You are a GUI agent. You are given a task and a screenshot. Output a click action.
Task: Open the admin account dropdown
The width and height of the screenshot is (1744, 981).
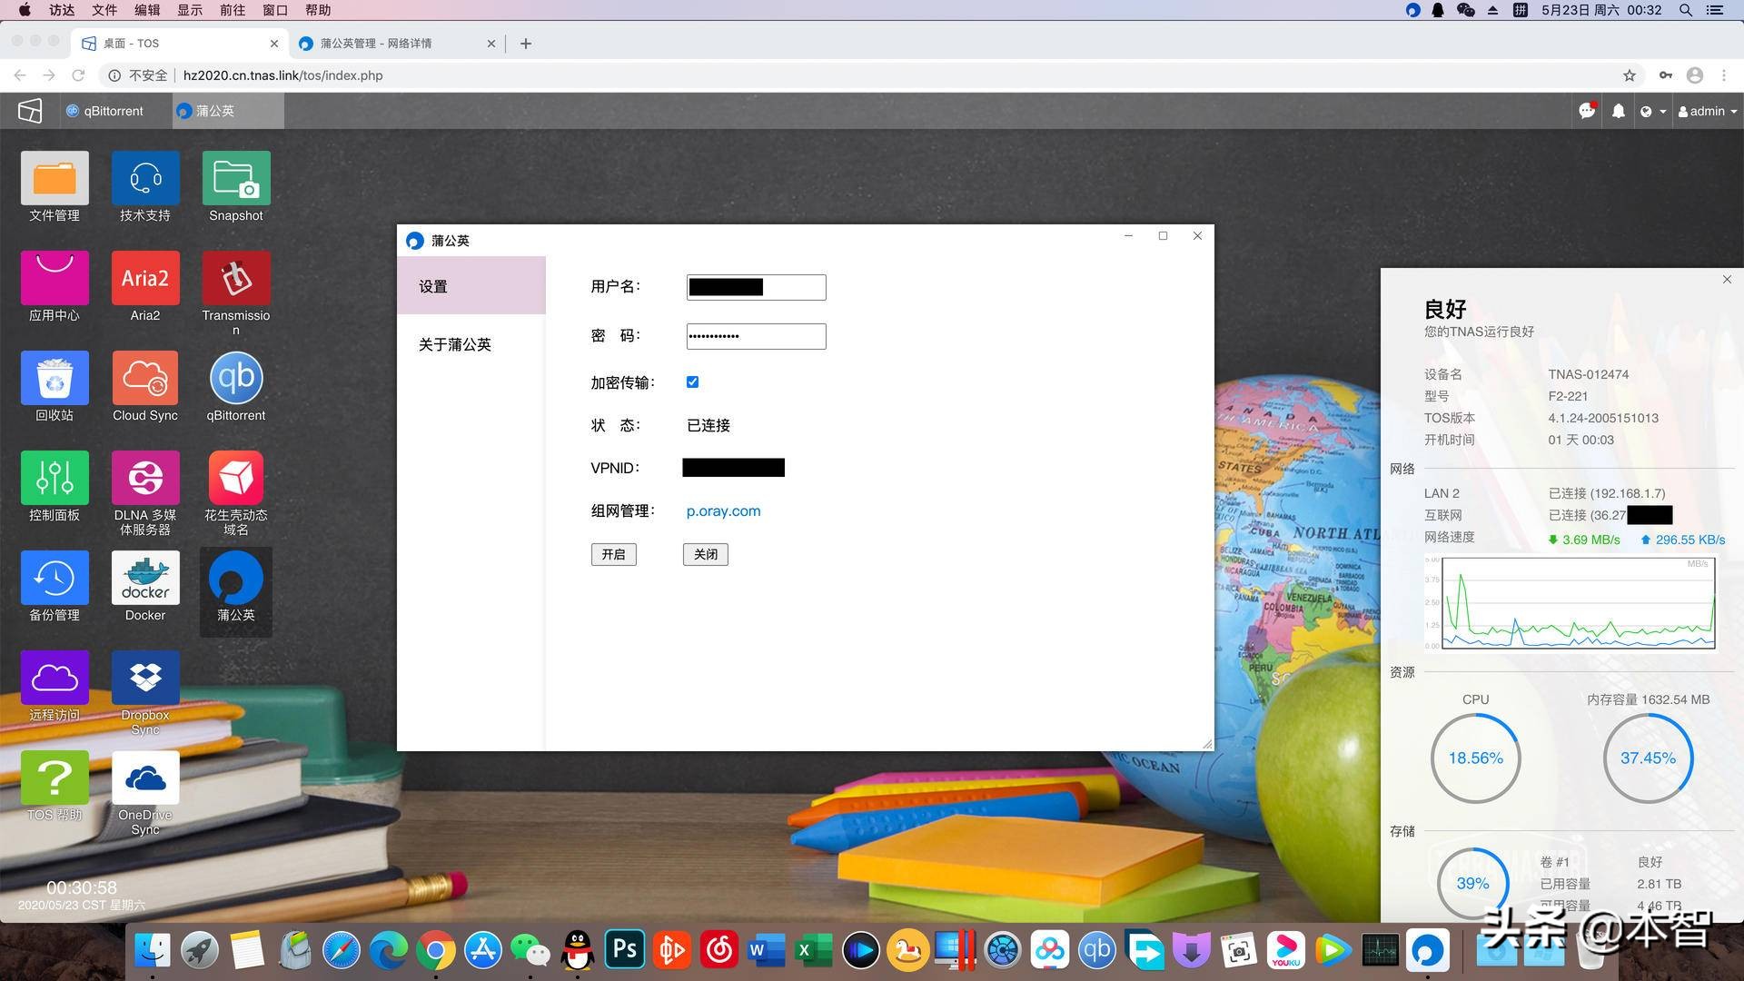[x=1705, y=111]
